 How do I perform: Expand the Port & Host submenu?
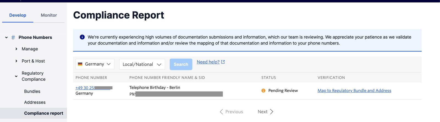(x=16, y=61)
